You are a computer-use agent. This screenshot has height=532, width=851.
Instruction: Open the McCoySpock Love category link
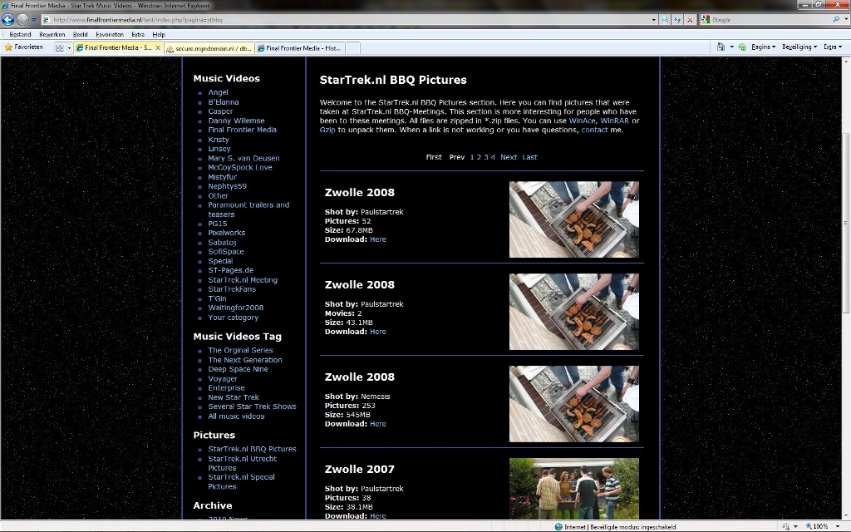(x=240, y=167)
